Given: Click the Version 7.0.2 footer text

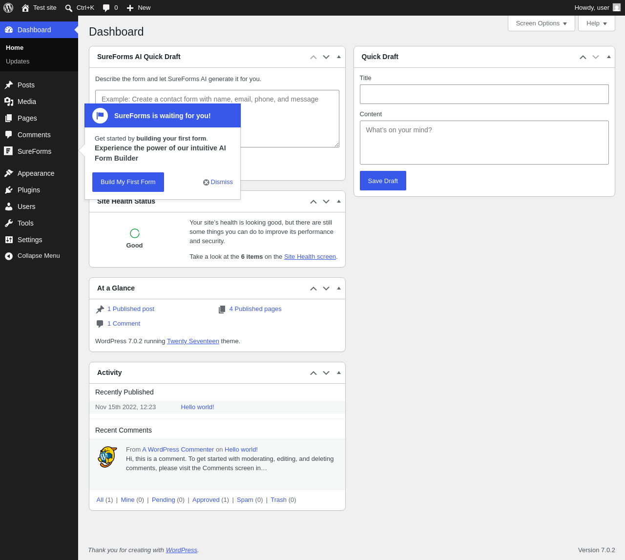Looking at the screenshot, I should (x=597, y=550).
